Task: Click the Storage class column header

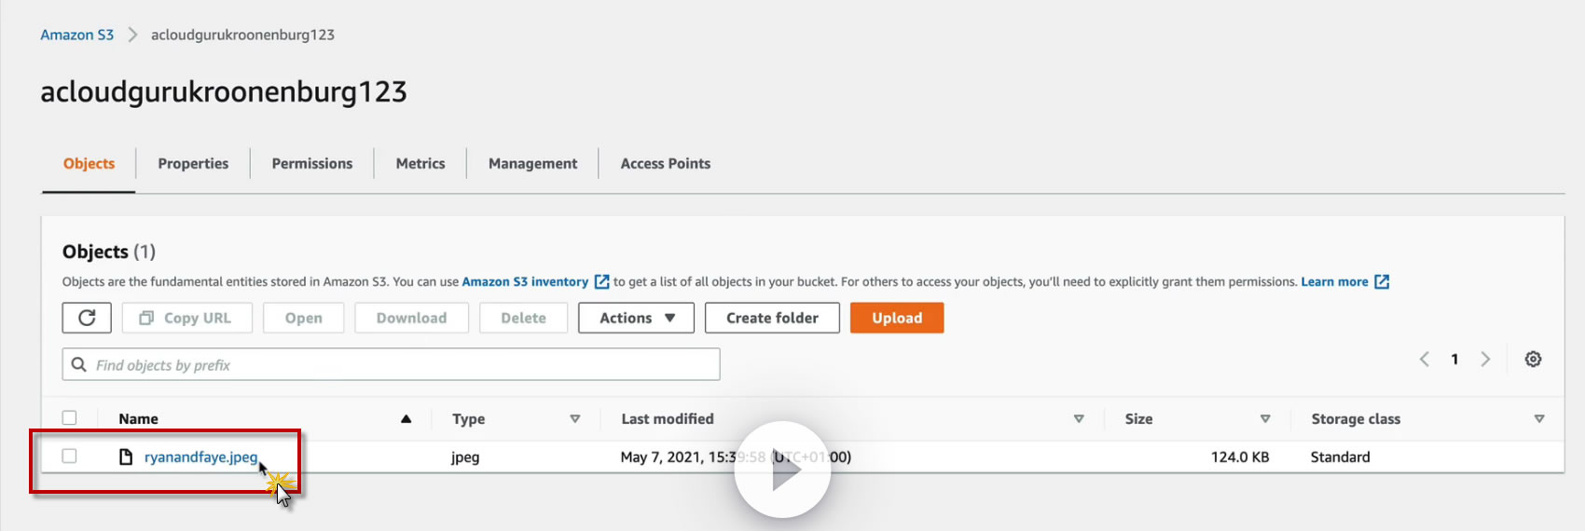Action: point(1356,419)
